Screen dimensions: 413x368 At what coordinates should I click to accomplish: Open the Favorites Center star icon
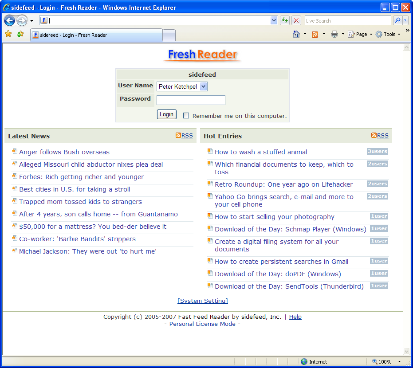pos(8,34)
